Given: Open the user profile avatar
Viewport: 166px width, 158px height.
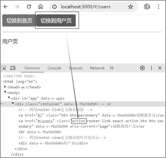Looking at the screenshot, I should coord(147,7).
